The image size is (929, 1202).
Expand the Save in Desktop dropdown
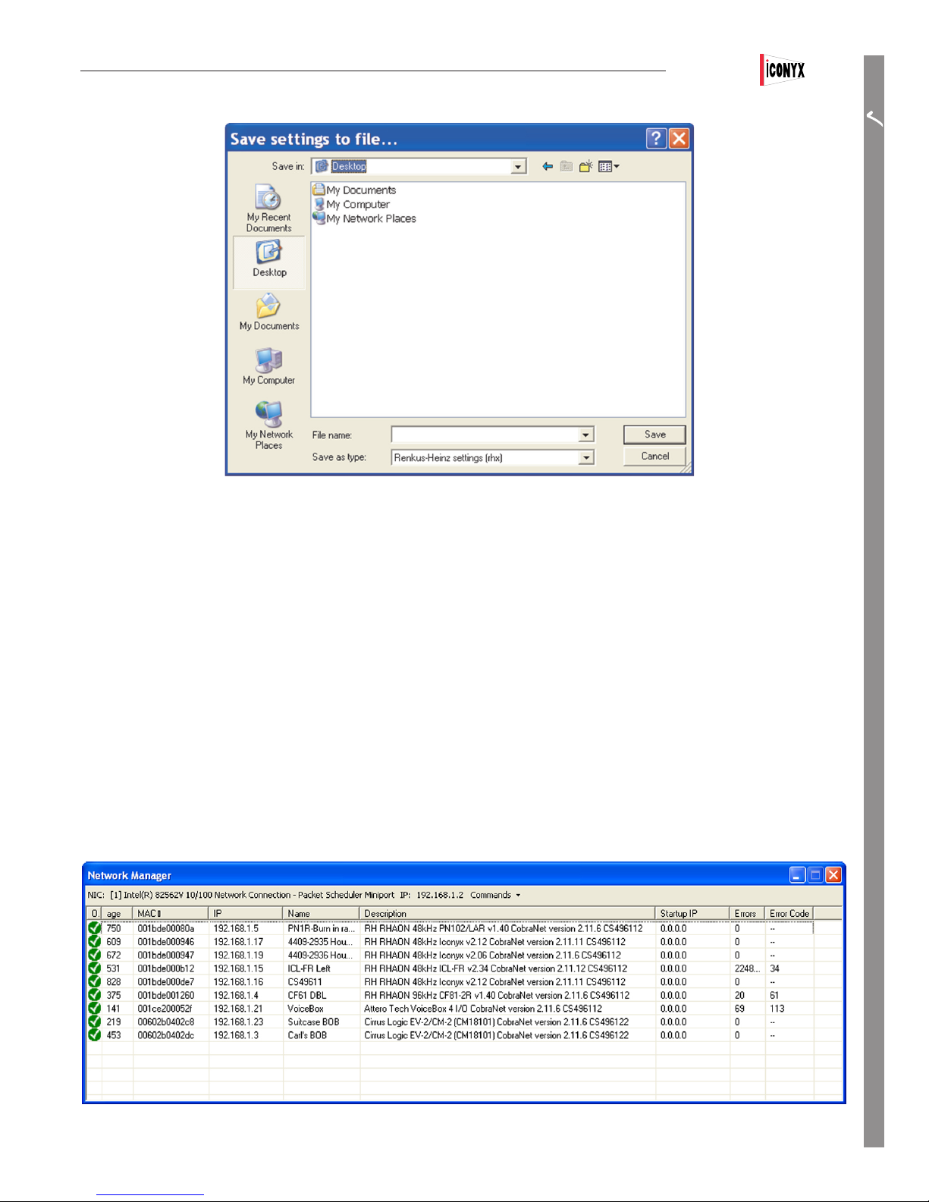(x=519, y=166)
